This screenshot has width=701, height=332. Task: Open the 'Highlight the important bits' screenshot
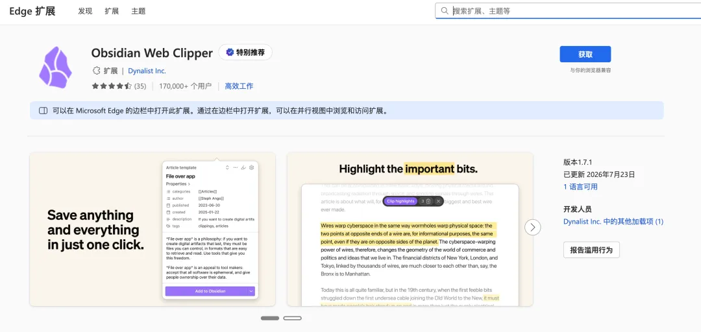410,230
